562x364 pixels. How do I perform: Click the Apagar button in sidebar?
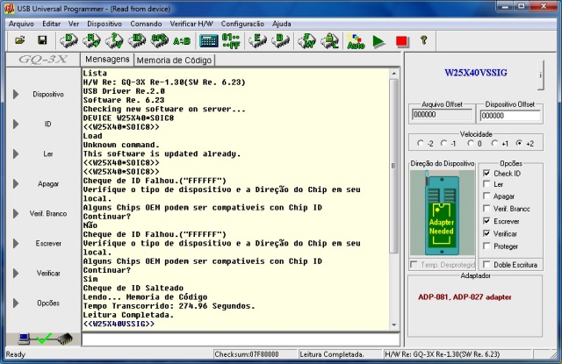(48, 184)
